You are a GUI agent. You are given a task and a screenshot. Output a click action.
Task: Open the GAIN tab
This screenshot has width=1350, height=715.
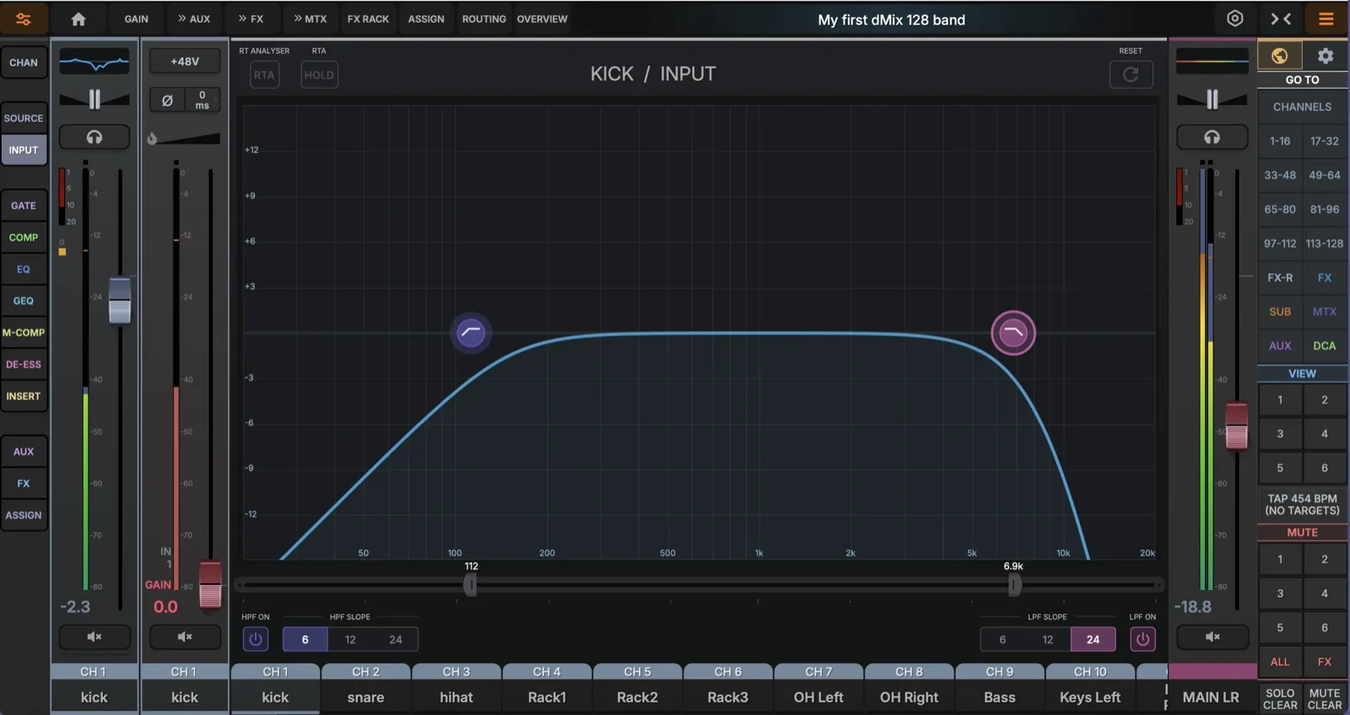(137, 19)
